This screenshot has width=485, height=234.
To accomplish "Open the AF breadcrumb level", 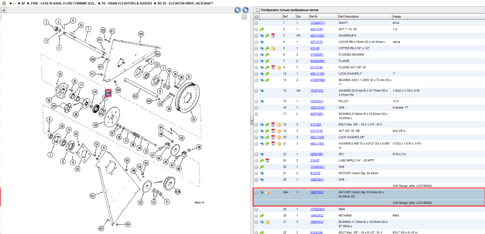I will 23,3.
